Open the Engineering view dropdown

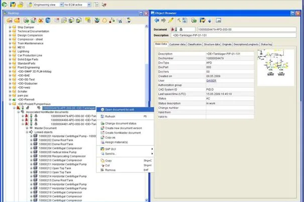61,5
